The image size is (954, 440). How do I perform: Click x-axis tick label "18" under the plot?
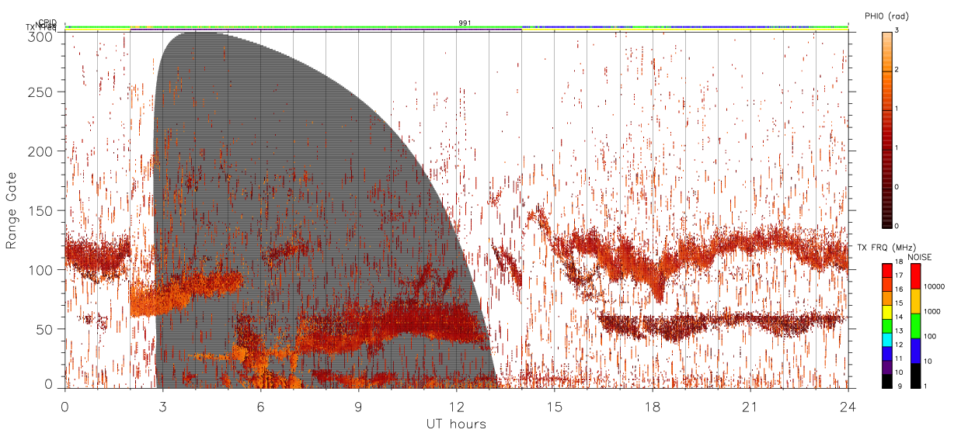pos(653,406)
